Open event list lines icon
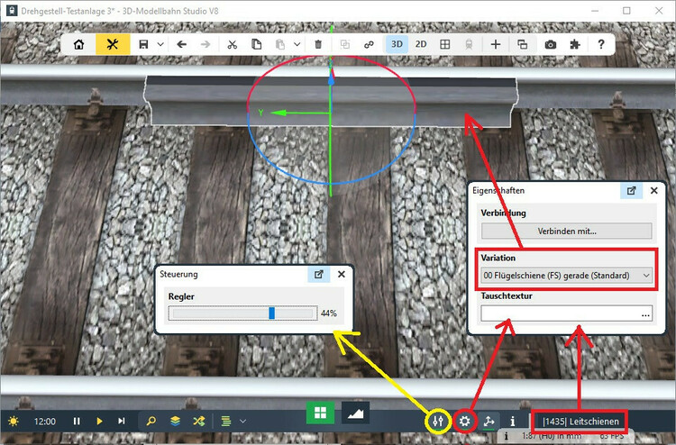This screenshot has height=445, width=676. click(x=226, y=421)
